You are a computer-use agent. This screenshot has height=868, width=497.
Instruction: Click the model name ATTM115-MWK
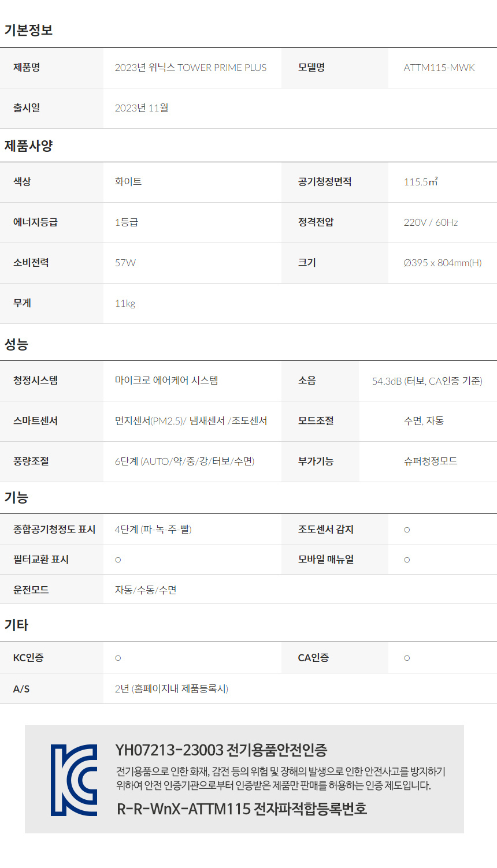point(439,68)
